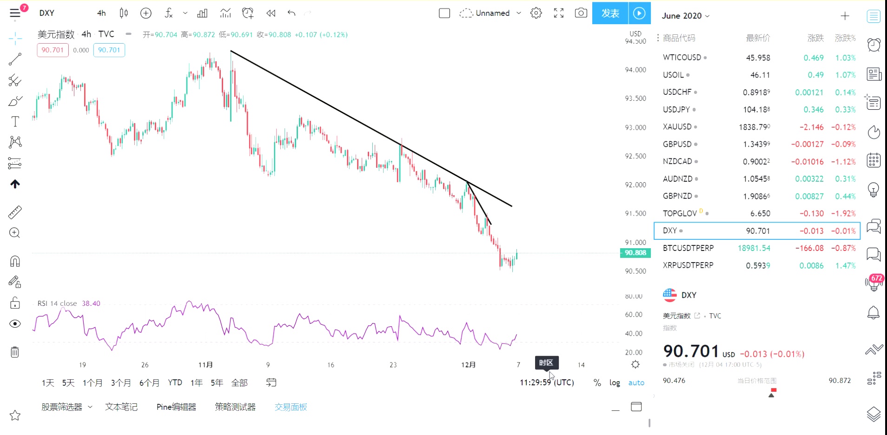Screen dimensions: 887x435
Task: Click the magnet mode icon
Action: [x=15, y=261]
